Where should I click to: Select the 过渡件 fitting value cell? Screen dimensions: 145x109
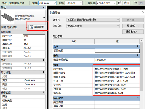click(x=117, y=89)
